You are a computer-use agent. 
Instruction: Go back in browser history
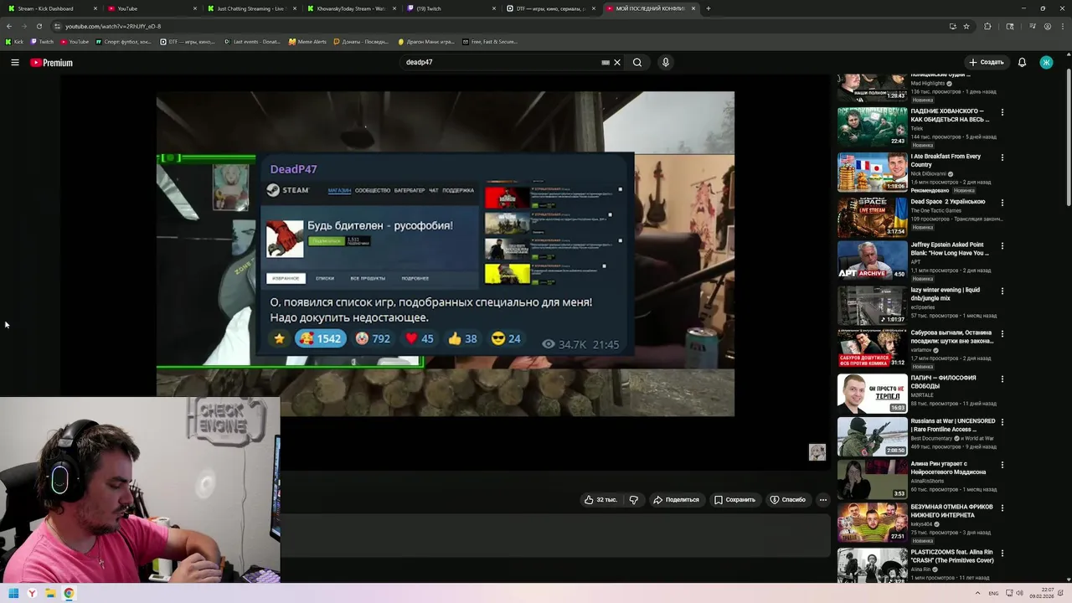pos(9,26)
